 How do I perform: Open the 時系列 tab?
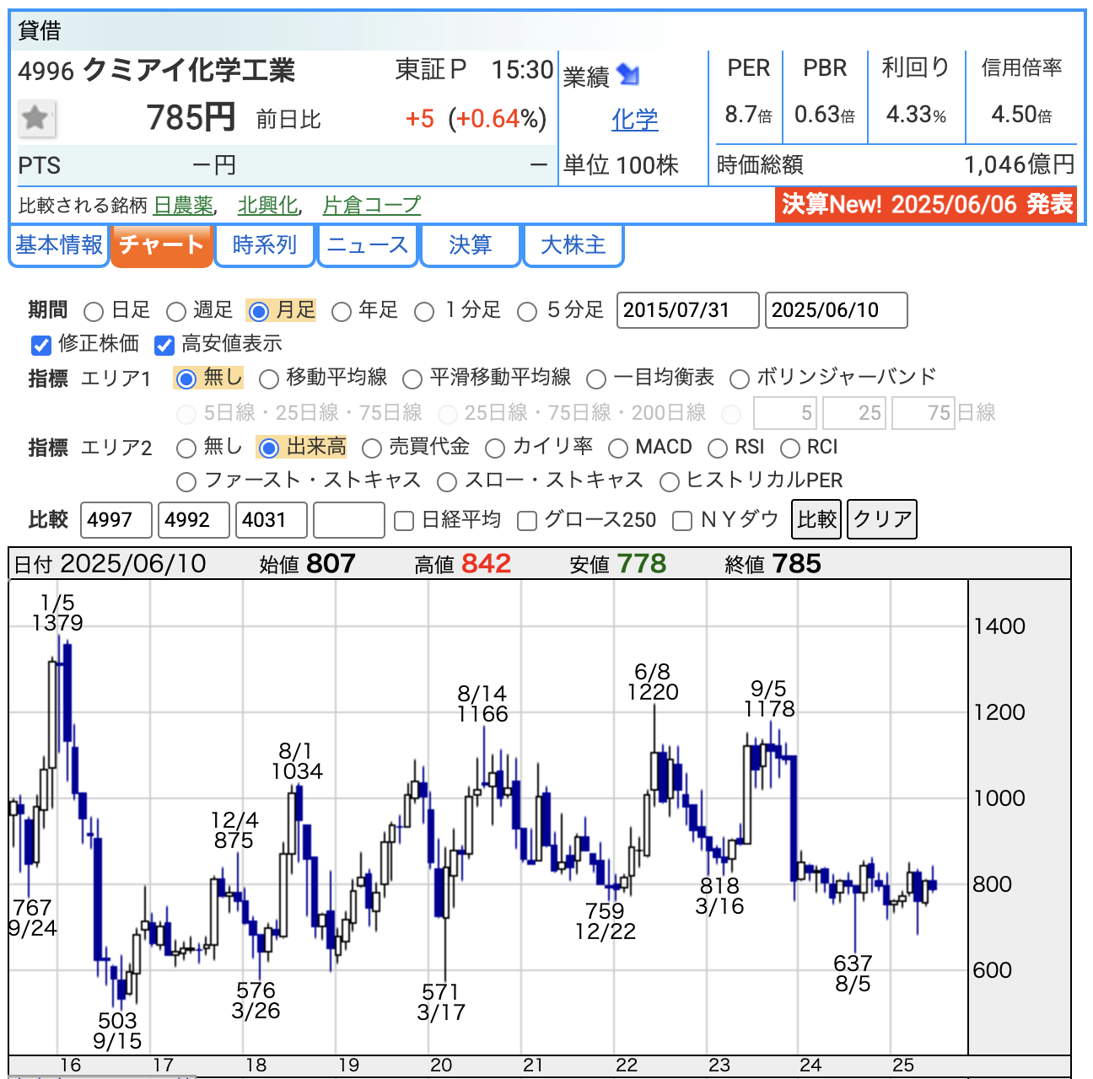(x=265, y=245)
